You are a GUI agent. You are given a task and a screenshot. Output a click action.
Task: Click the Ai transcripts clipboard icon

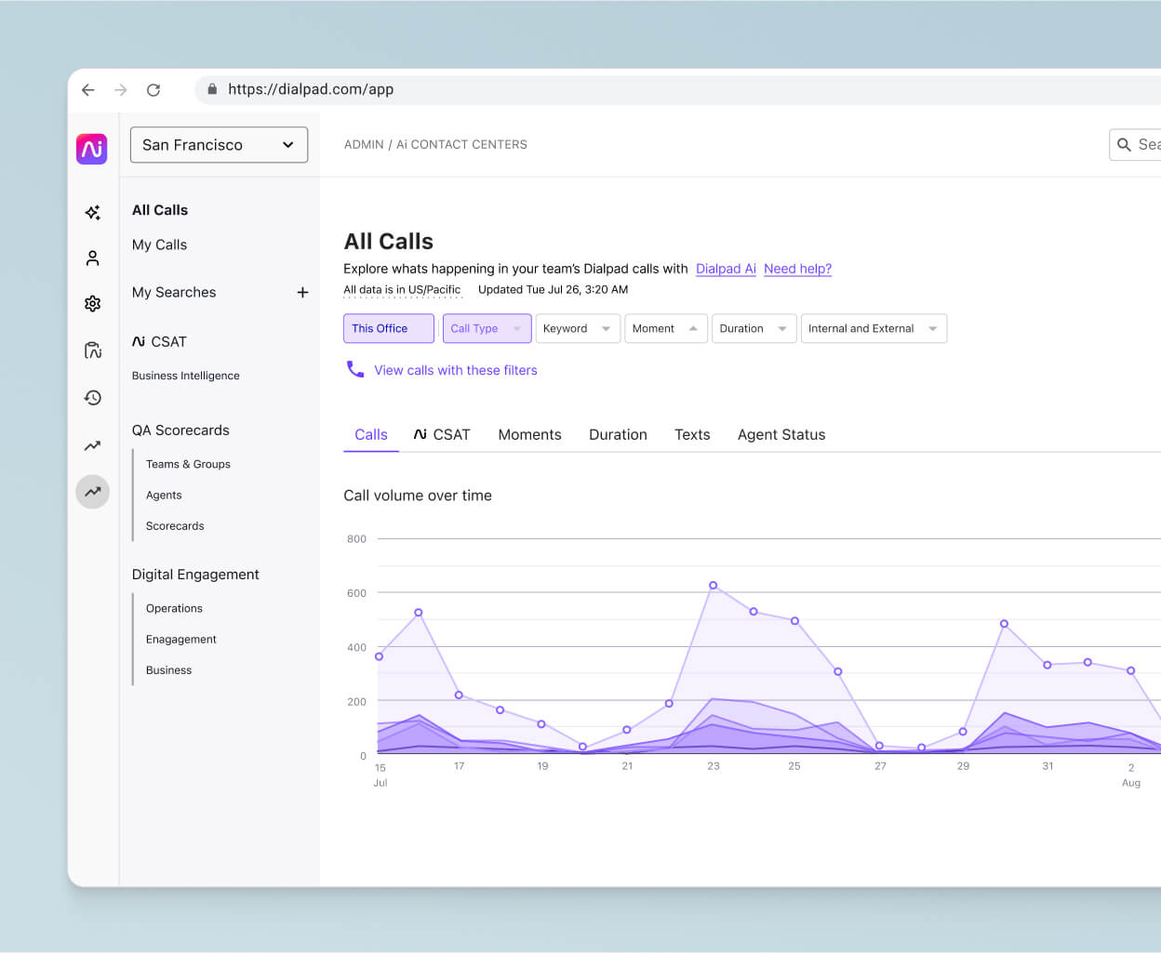tap(92, 351)
